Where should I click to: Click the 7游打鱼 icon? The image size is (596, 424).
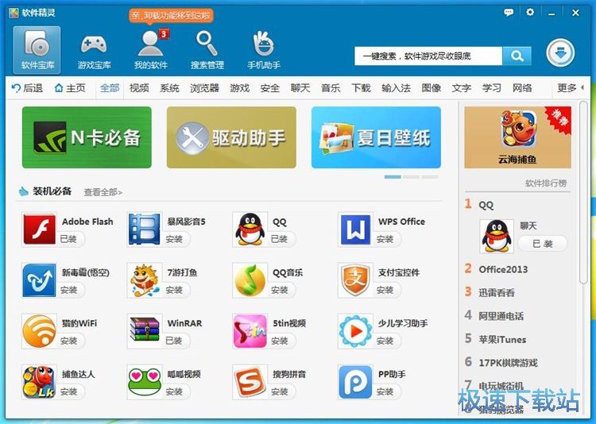pyautogui.click(x=144, y=280)
